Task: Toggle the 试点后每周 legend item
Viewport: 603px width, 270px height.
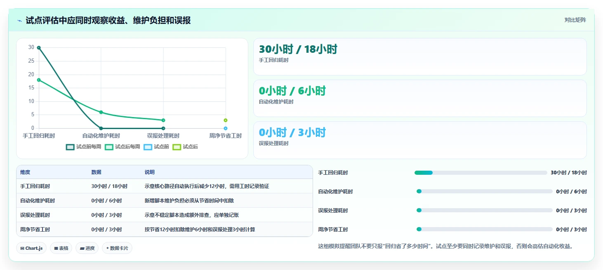Action: [122, 147]
